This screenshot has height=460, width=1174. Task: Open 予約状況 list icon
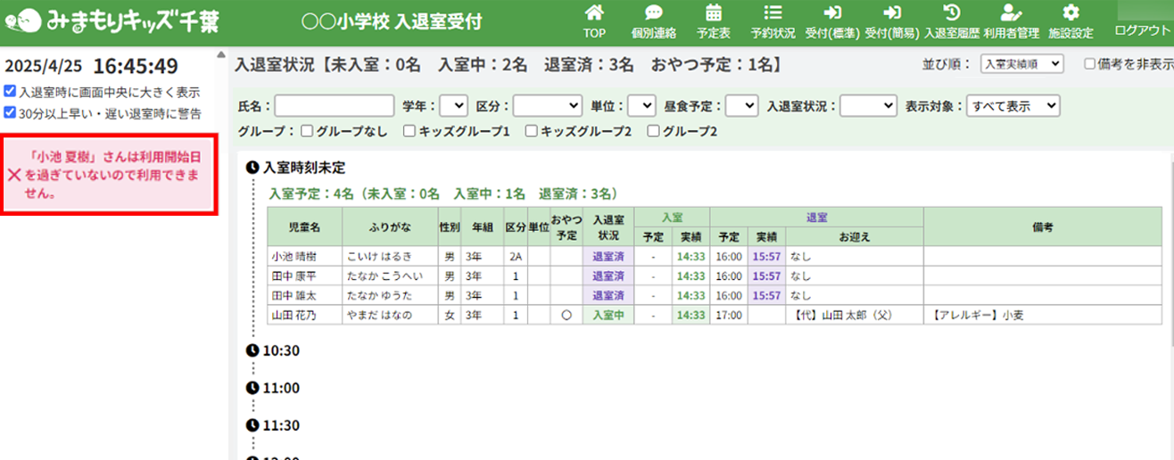coord(773,13)
